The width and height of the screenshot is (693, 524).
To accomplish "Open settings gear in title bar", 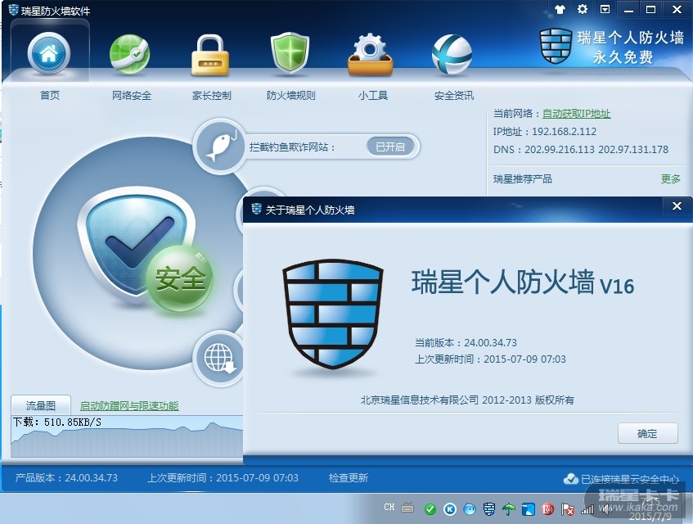I will pos(583,9).
